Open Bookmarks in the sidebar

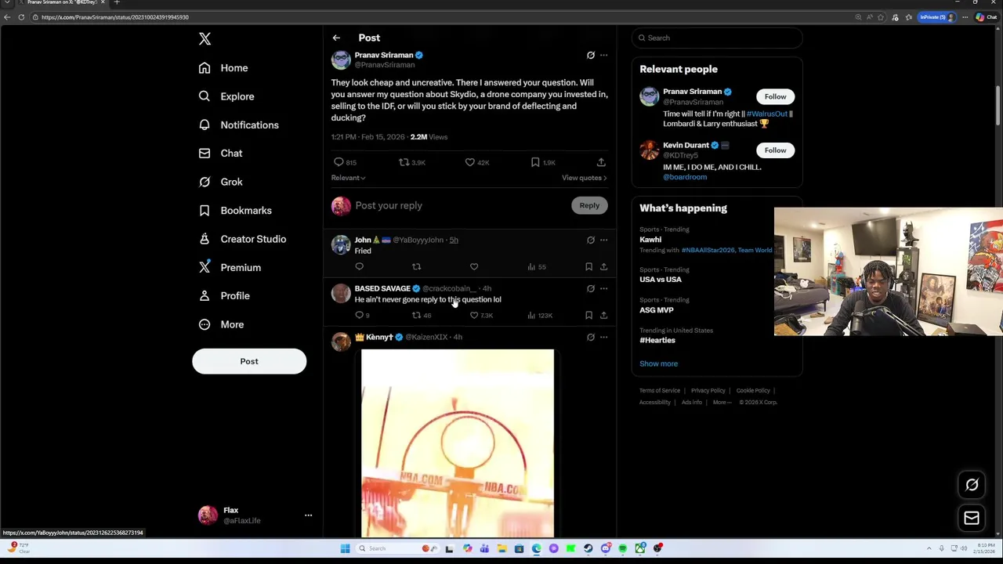235,210
